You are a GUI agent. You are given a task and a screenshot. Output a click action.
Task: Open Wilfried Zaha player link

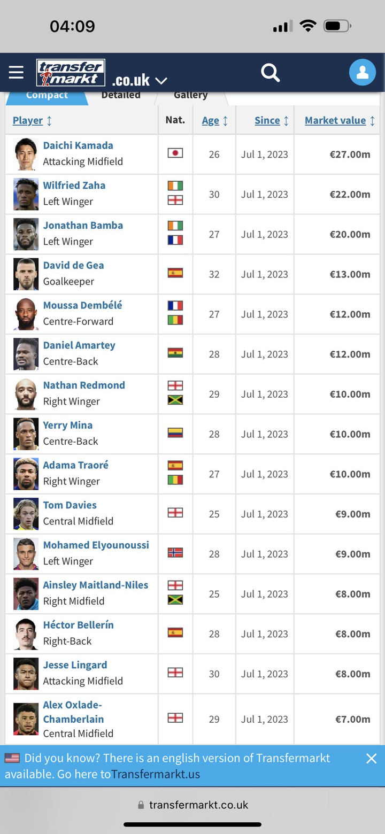point(74,186)
